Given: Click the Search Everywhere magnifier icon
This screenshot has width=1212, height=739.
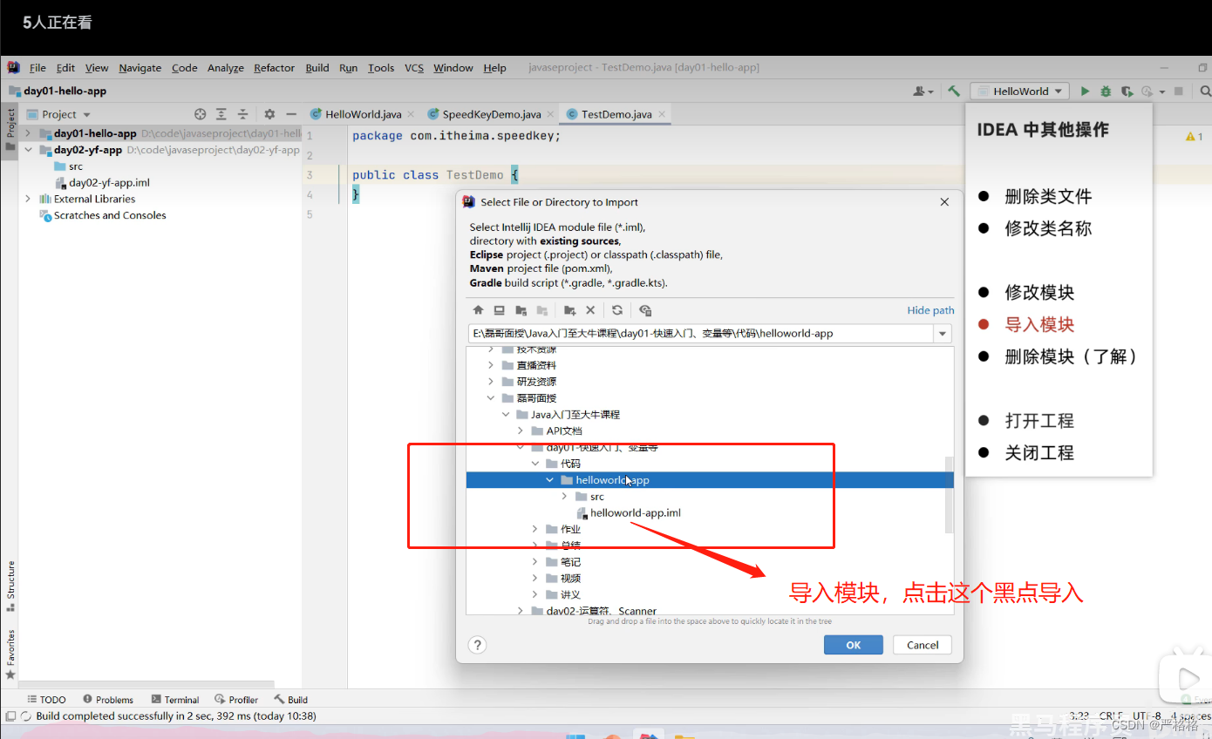Looking at the screenshot, I should coord(1205,91).
